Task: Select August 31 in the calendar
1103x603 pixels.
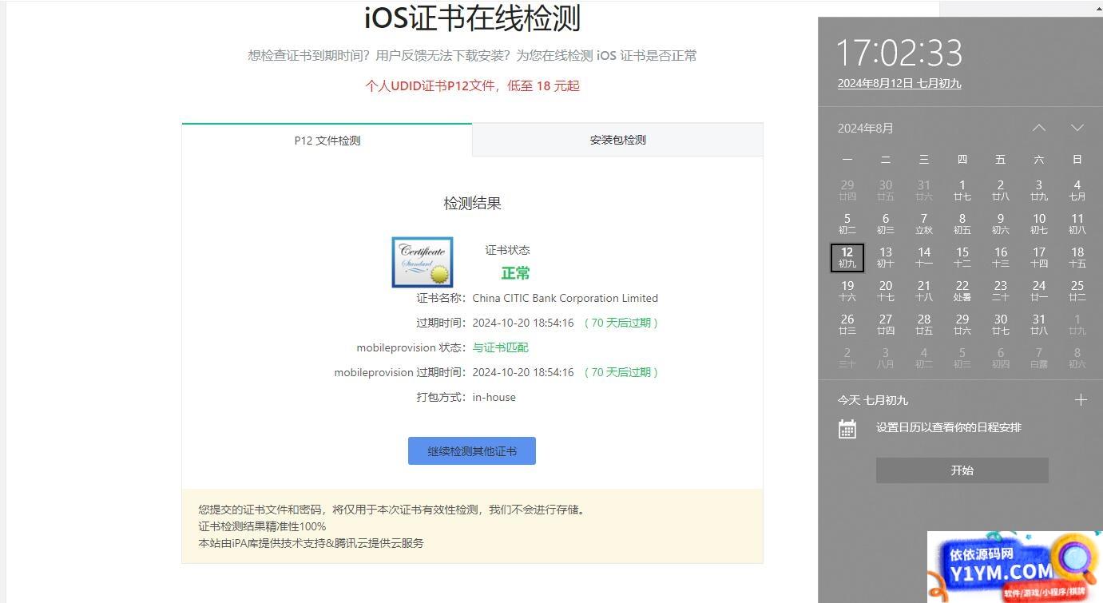Action: pos(1038,324)
